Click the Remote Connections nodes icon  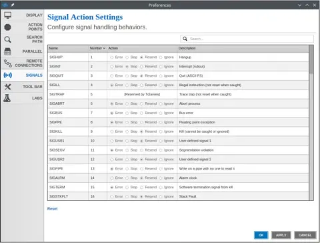point(8,63)
